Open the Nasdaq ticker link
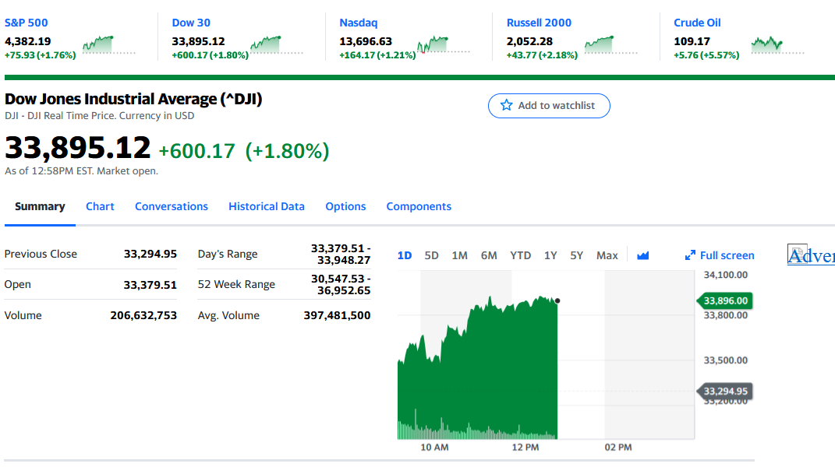This screenshot has width=835, height=467. 359,23
